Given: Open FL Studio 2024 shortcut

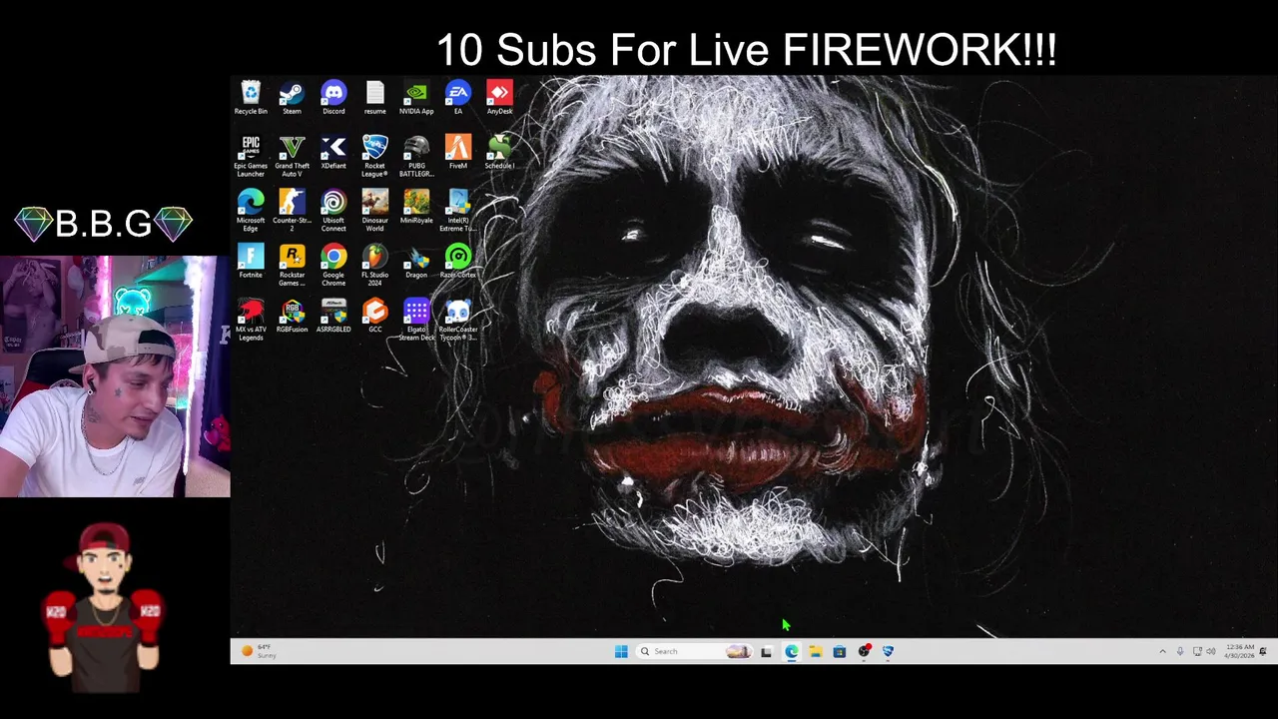Looking at the screenshot, I should [x=374, y=266].
